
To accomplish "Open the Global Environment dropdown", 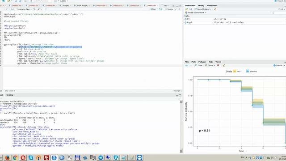I will (x=196, y=13).
